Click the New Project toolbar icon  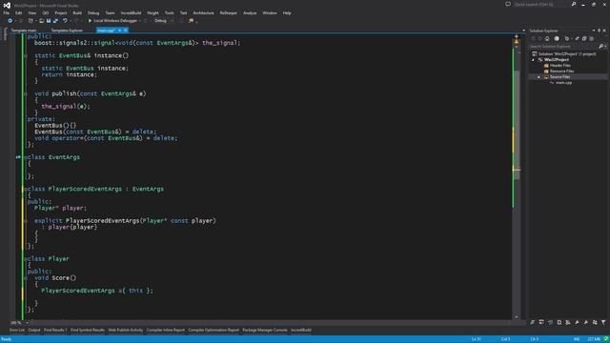pos(30,21)
